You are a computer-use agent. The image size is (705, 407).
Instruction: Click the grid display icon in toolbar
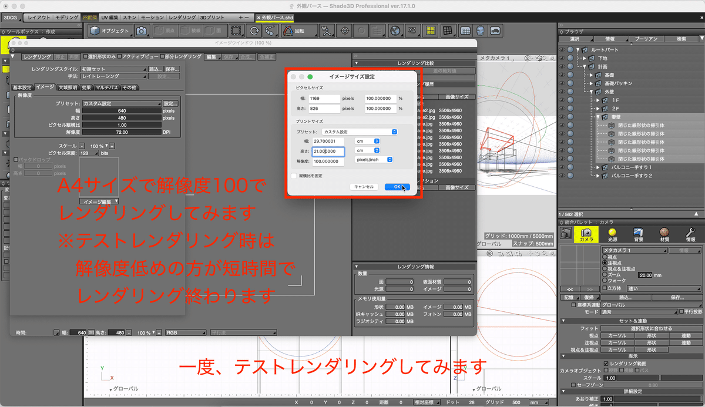coord(447,31)
